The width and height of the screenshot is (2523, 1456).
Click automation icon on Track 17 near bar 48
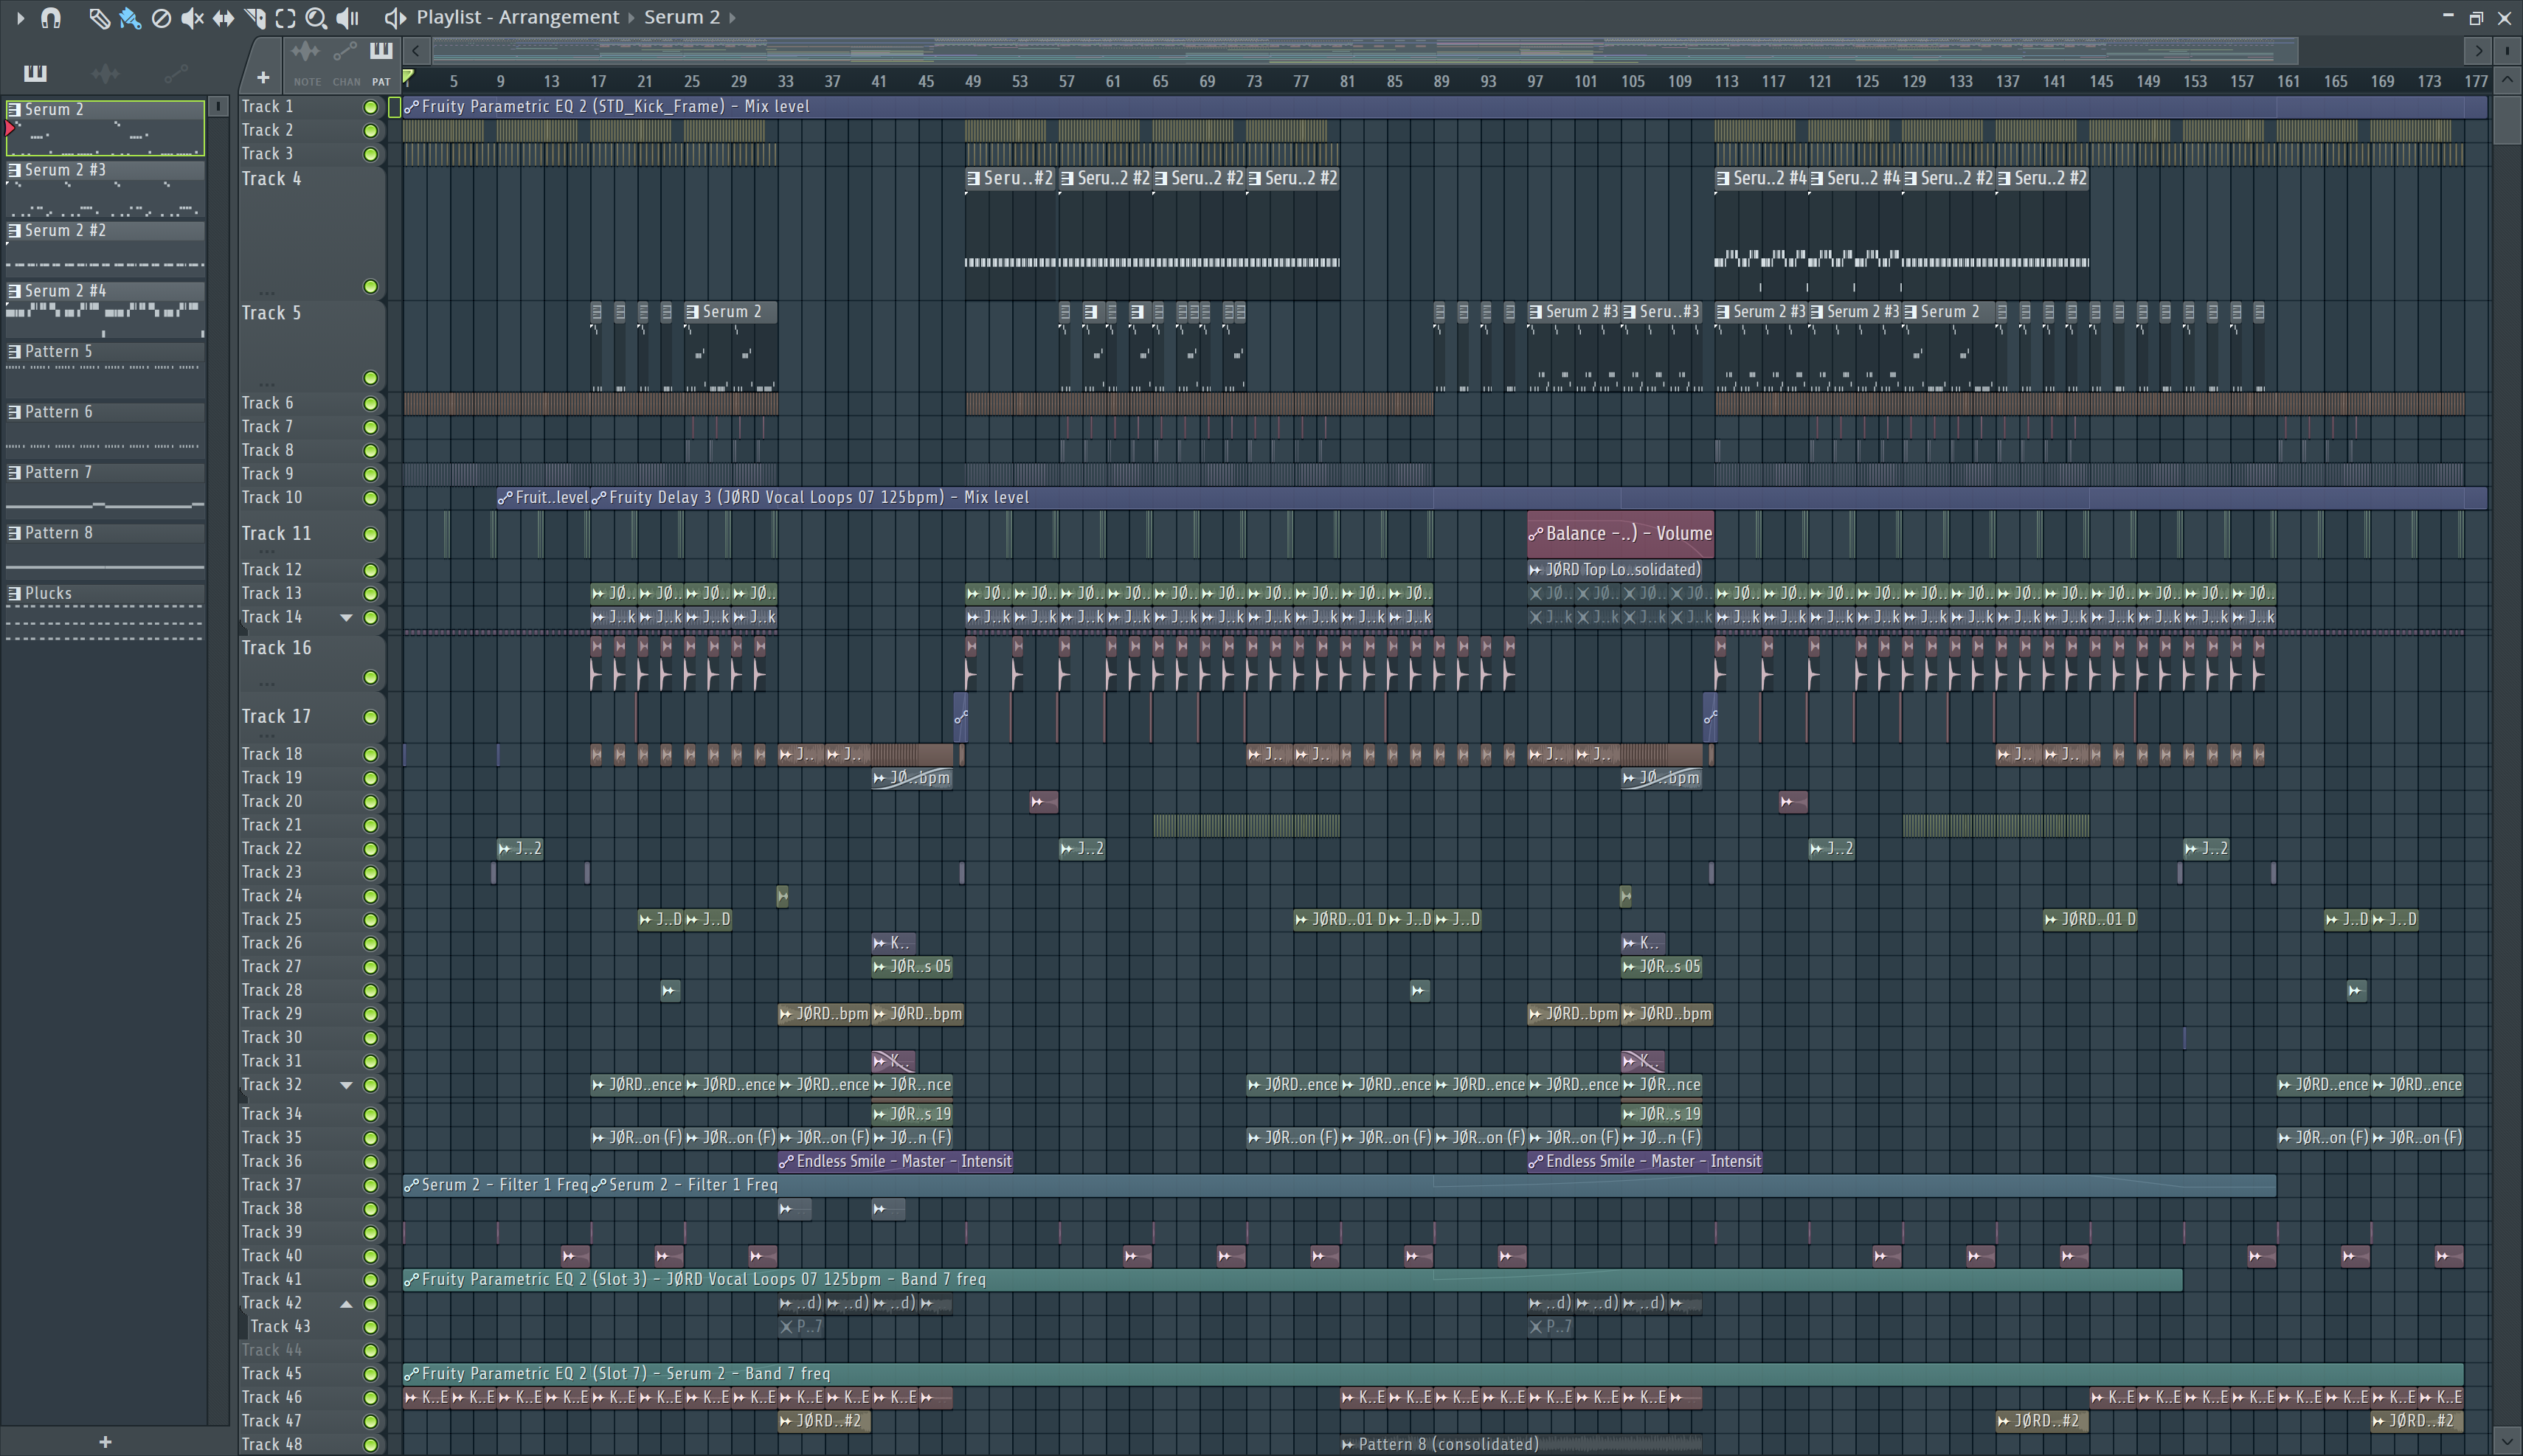[961, 717]
